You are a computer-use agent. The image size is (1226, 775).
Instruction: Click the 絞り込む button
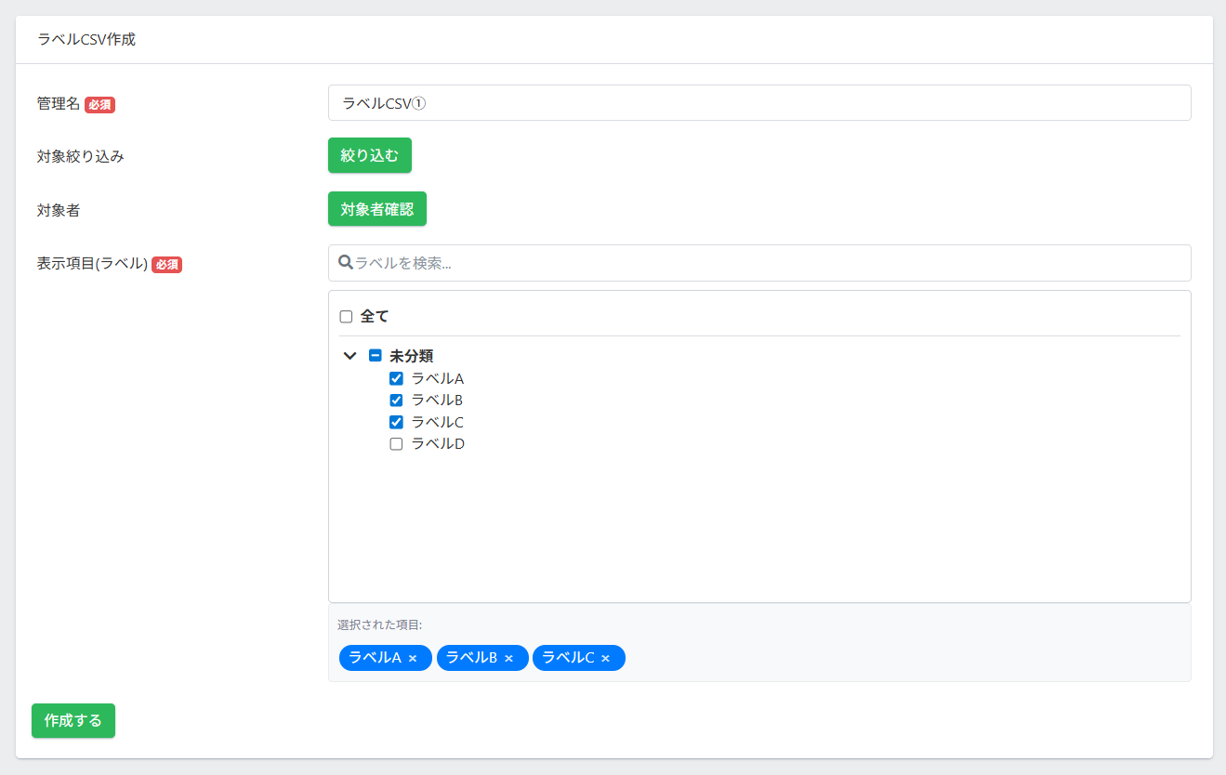[369, 155]
